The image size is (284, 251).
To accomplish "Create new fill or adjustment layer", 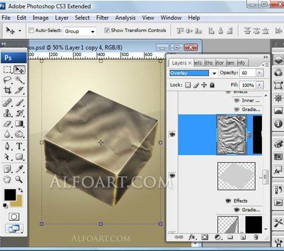I will coord(218,237).
